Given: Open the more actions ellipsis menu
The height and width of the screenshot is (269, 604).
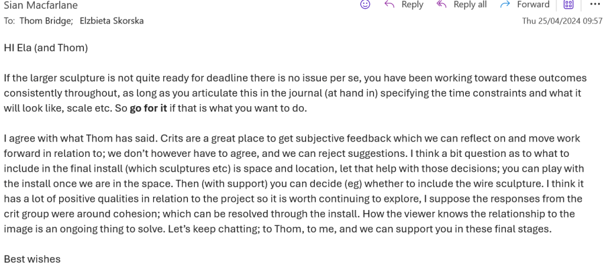Looking at the screenshot, I should (x=592, y=5).
